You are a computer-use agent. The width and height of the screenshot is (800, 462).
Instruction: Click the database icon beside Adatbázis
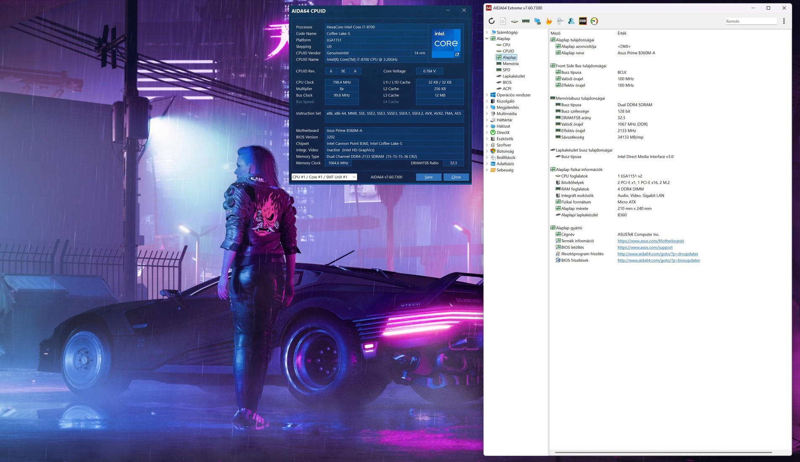493,164
